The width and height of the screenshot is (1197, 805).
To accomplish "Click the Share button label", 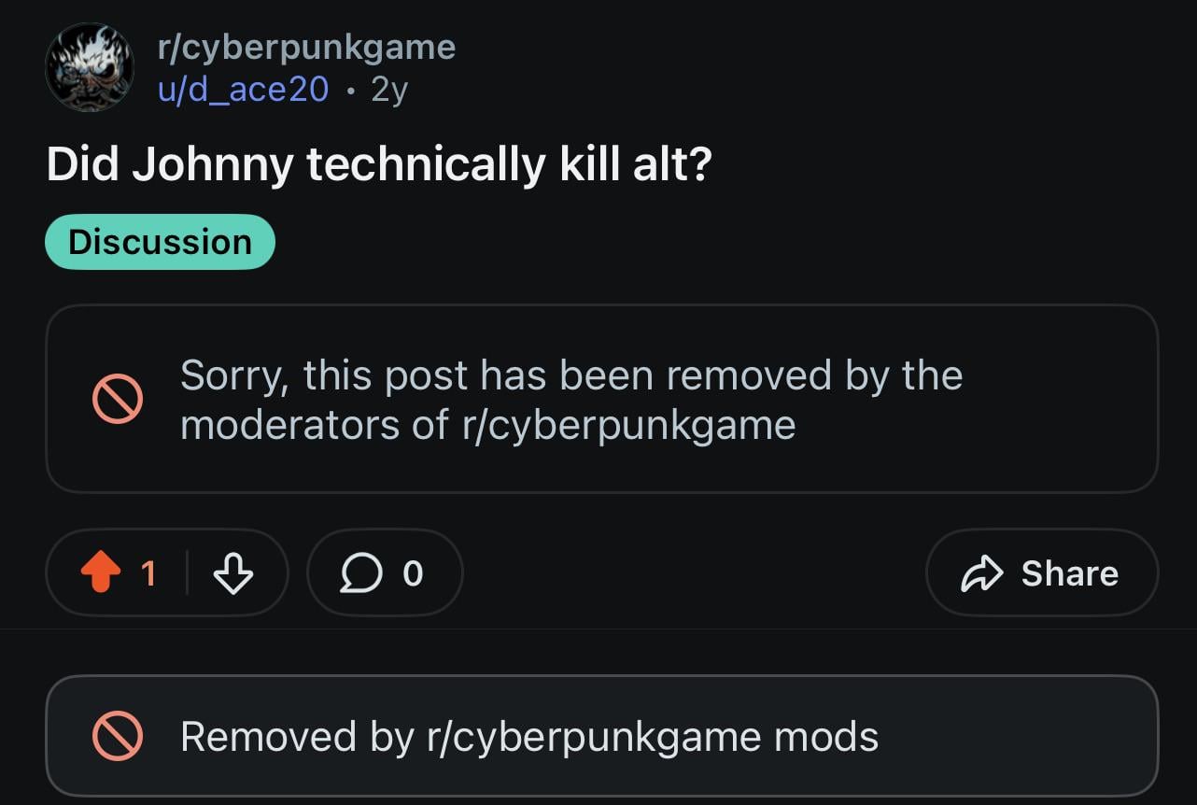I will [x=1069, y=572].
